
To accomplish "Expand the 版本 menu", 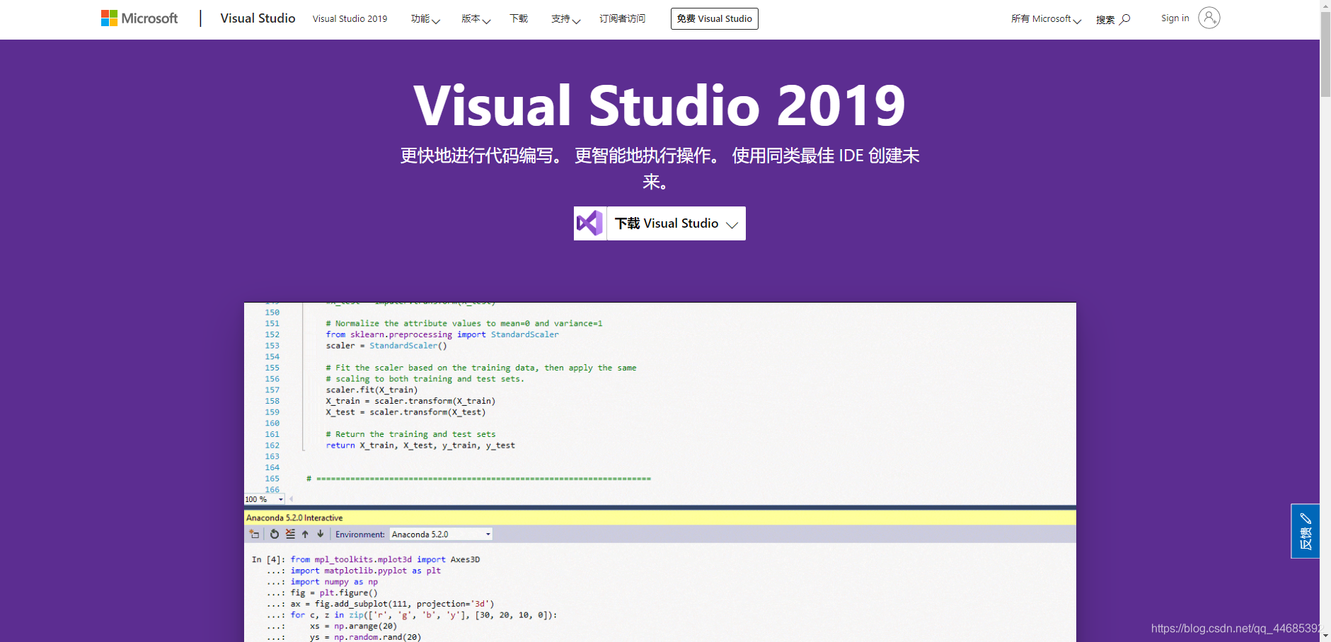I will [476, 19].
